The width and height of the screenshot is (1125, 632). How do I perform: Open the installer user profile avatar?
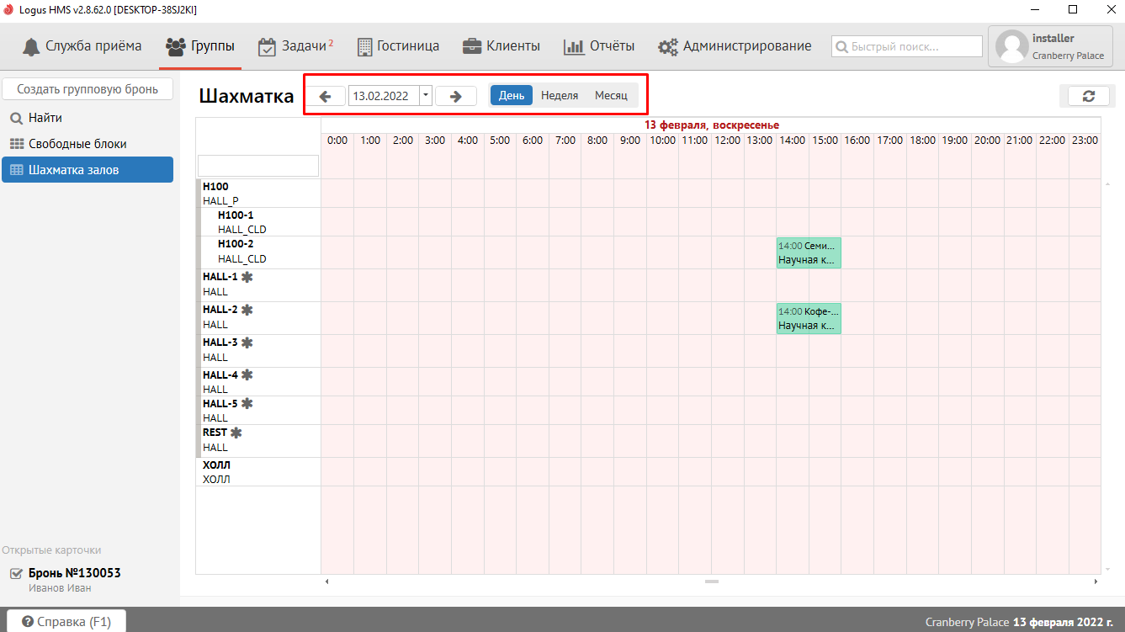[1012, 47]
